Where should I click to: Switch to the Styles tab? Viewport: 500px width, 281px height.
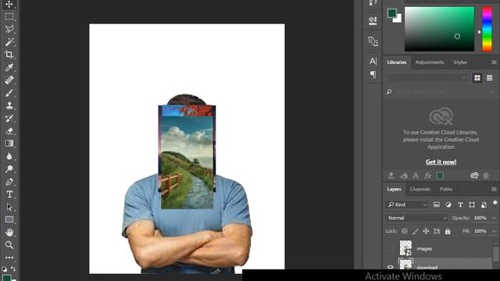point(460,62)
